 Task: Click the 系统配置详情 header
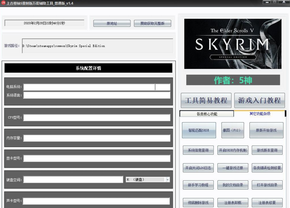[88, 68]
